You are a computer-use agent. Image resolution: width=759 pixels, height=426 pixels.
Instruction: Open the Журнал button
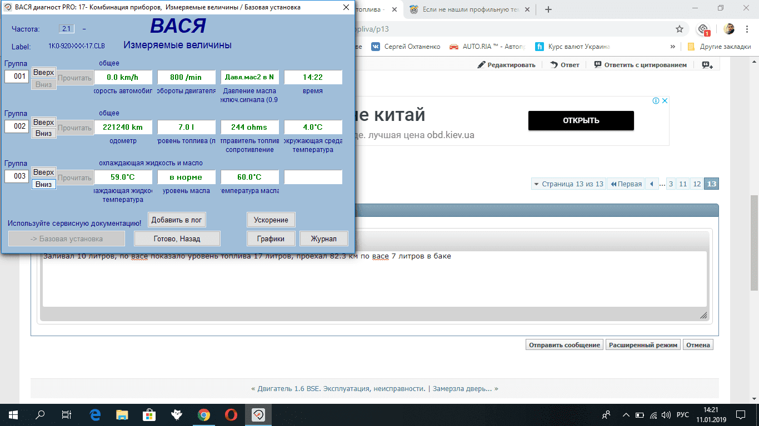[324, 239]
